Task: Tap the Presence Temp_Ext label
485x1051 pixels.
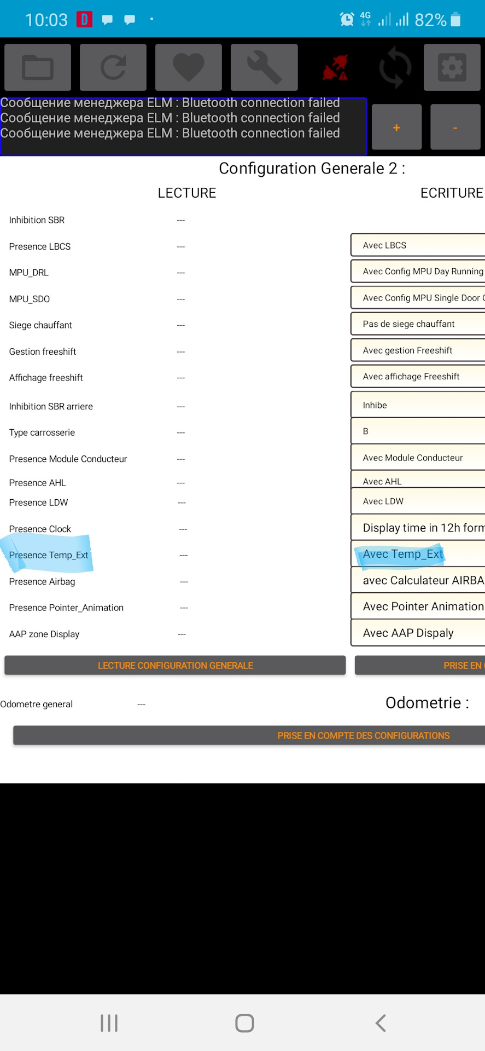Action: (49, 555)
